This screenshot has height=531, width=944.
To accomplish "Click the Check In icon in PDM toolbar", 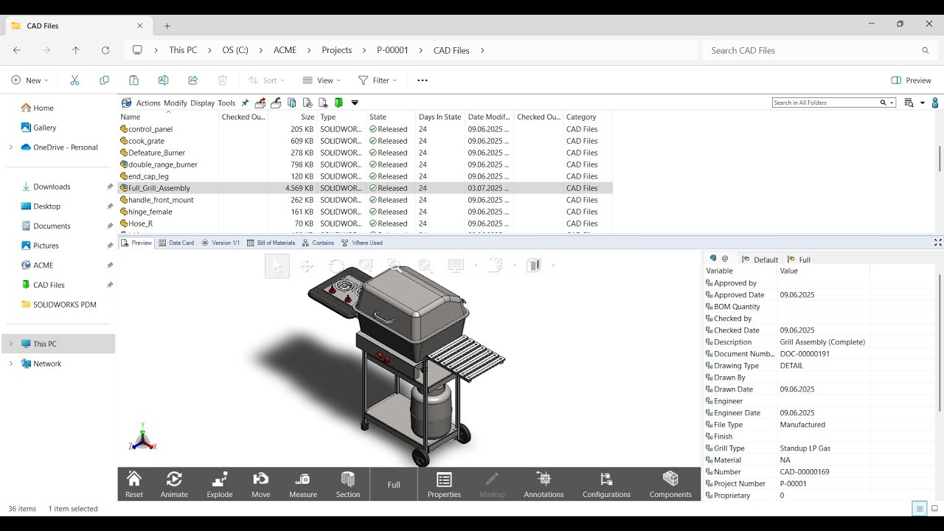I will [x=276, y=103].
